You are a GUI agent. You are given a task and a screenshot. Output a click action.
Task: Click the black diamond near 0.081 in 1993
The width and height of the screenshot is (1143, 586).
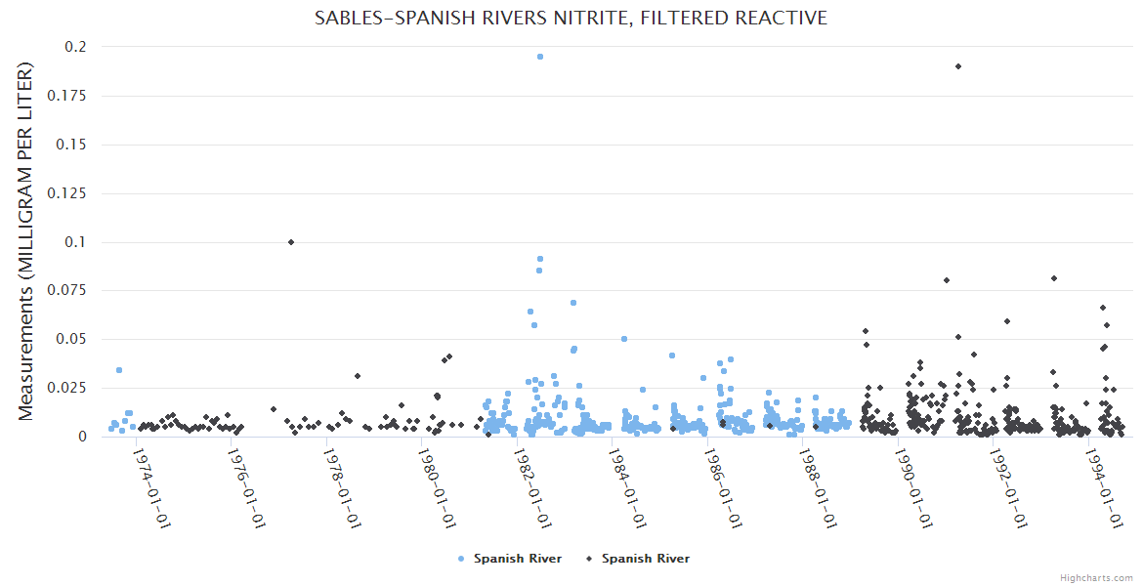pos(1054,278)
